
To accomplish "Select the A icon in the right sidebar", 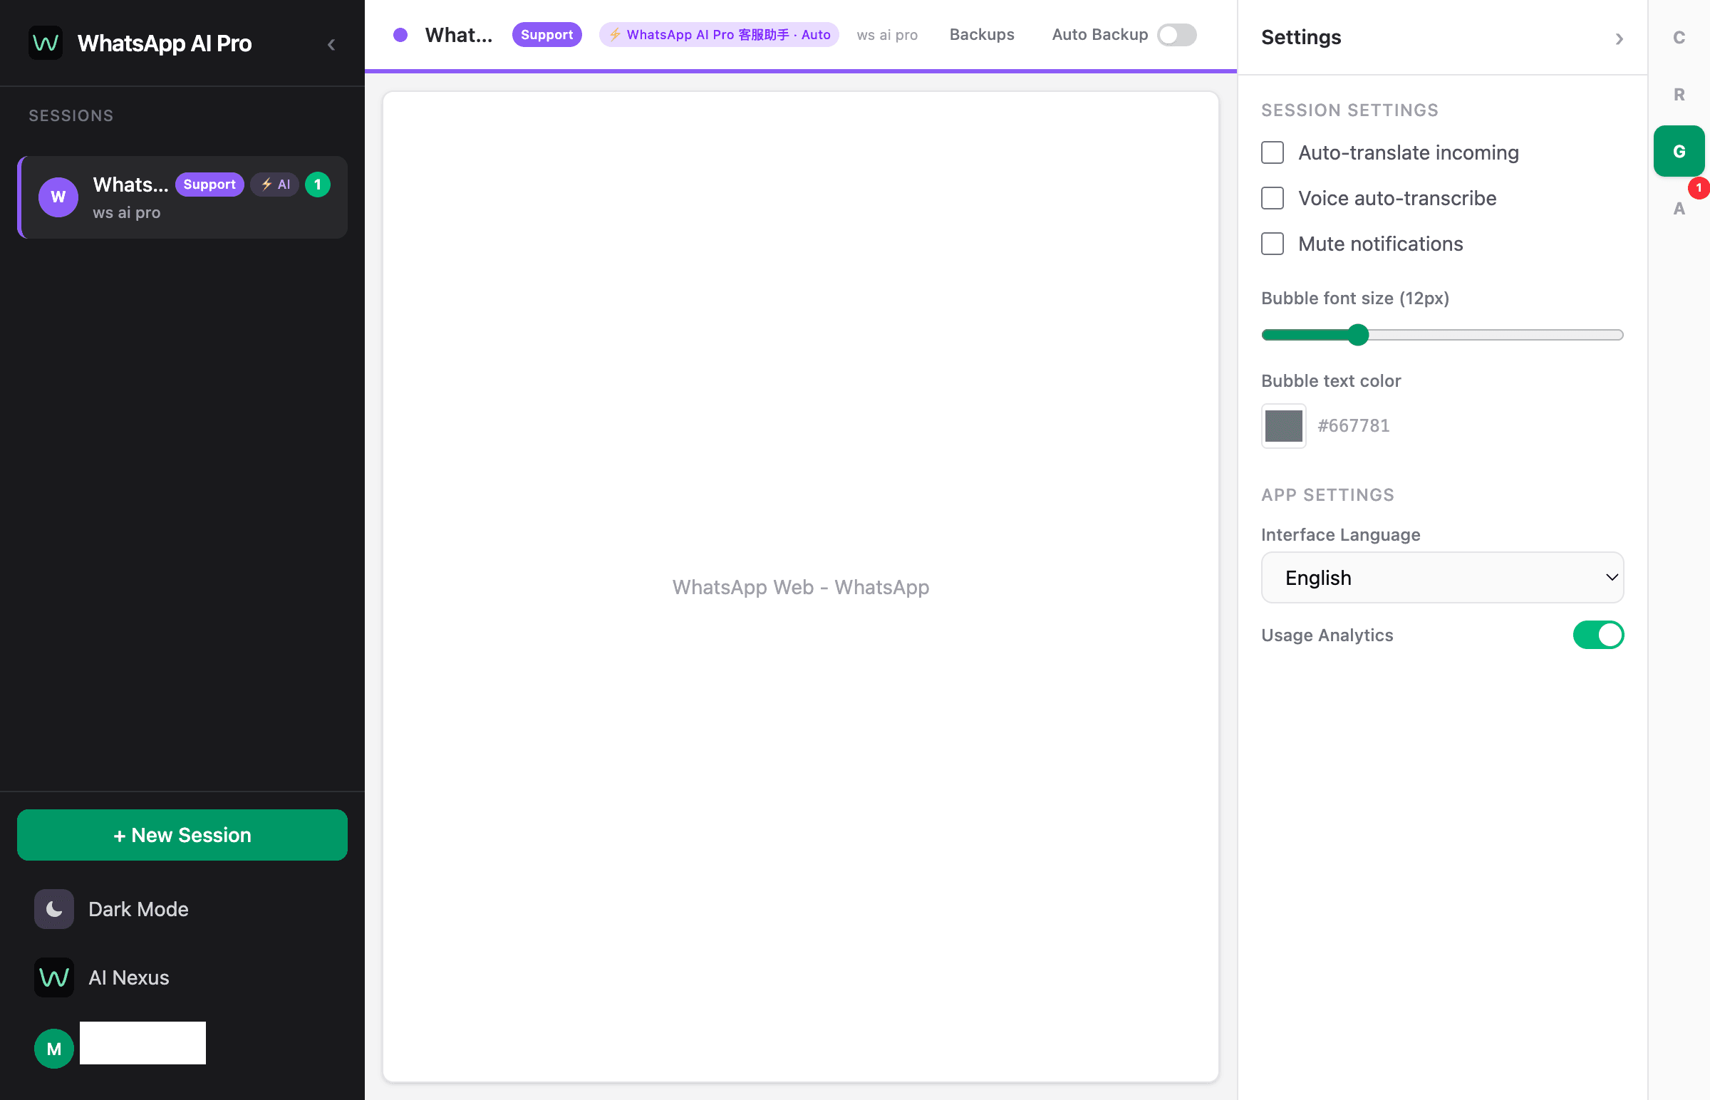I will (x=1679, y=209).
